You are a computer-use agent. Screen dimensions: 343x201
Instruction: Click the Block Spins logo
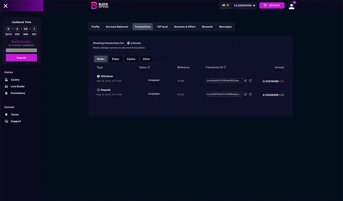100,5
